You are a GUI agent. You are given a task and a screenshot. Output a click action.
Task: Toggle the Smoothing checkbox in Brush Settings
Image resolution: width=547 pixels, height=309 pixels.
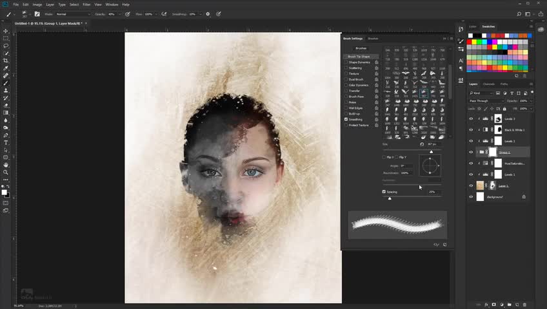coord(346,119)
